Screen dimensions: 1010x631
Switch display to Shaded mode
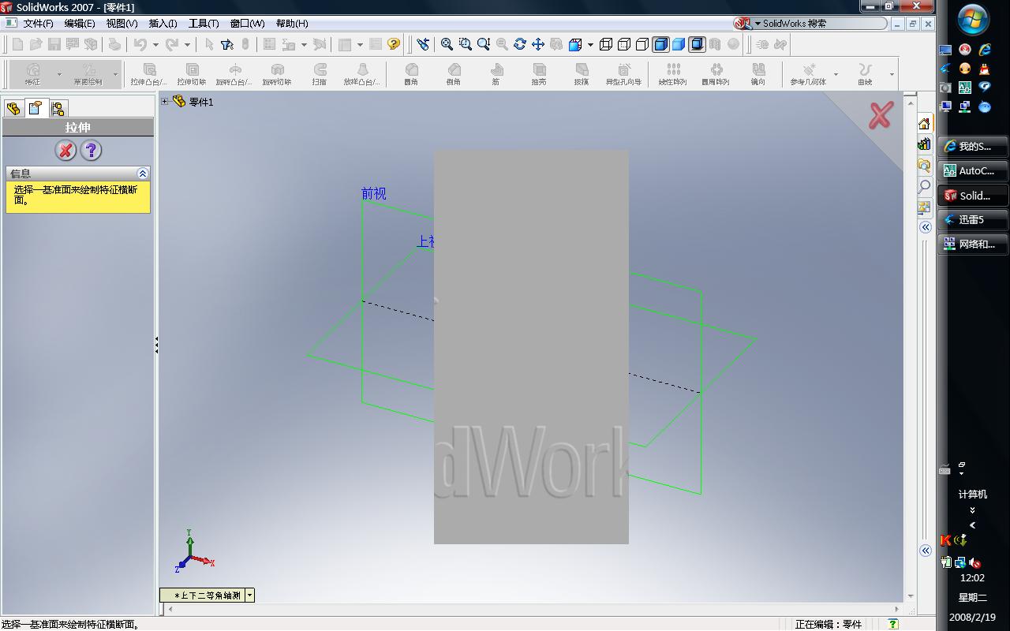679,44
